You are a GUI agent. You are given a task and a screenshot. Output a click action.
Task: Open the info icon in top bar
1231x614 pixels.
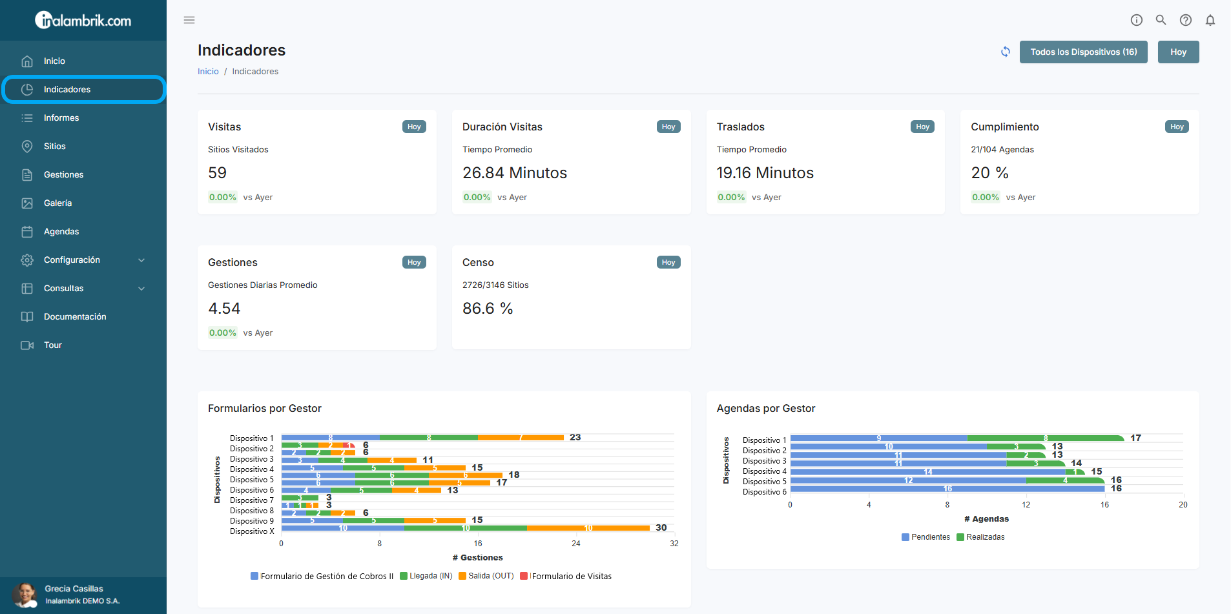[x=1137, y=20]
